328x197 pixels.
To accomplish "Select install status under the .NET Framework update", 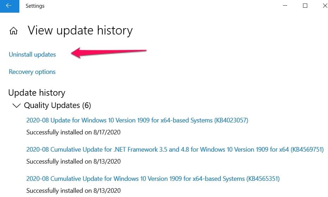I will 74,162.
